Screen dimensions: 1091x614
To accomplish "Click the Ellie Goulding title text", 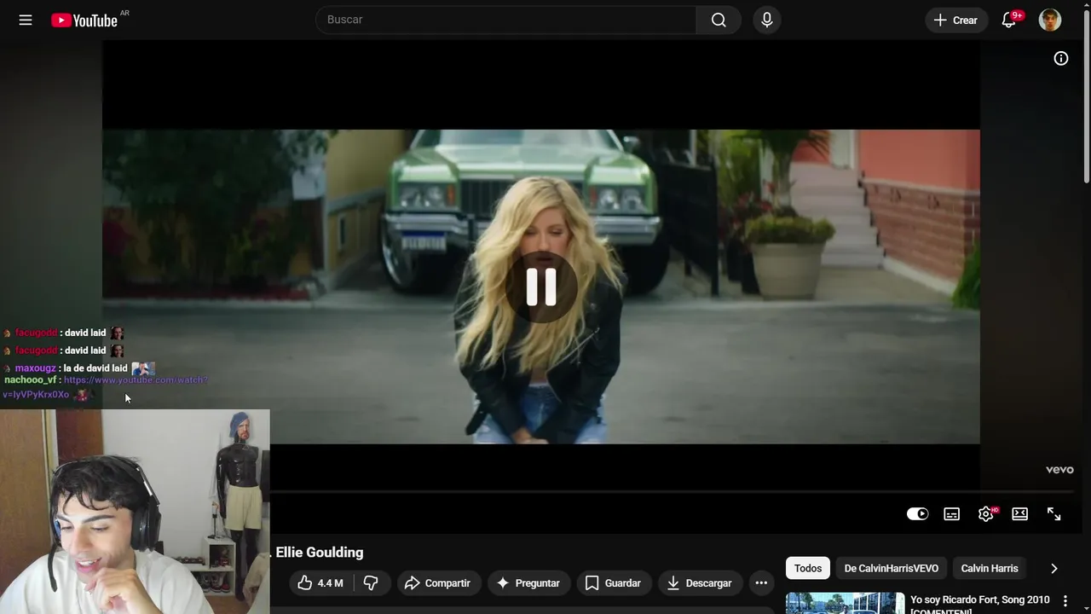I will [x=320, y=553].
